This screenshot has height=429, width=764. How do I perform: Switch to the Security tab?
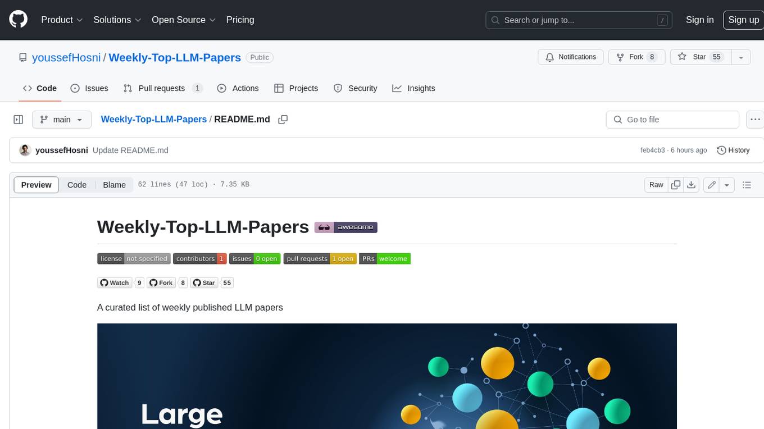pos(355,88)
